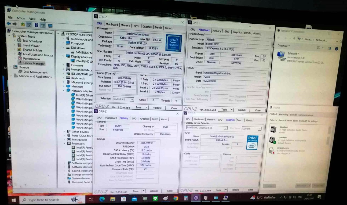347x205 pixels.
Task: Switch to Mainboard tab in the CPU tab window
Action: point(112,24)
